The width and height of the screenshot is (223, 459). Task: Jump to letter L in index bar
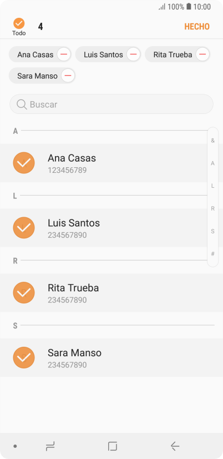coord(213,186)
